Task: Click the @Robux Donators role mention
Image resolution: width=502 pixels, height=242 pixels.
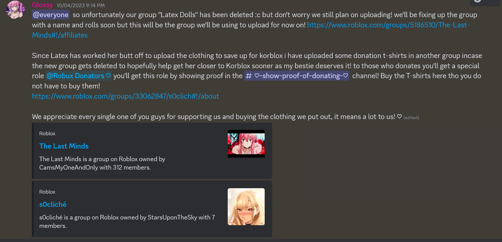Action: [x=79, y=76]
